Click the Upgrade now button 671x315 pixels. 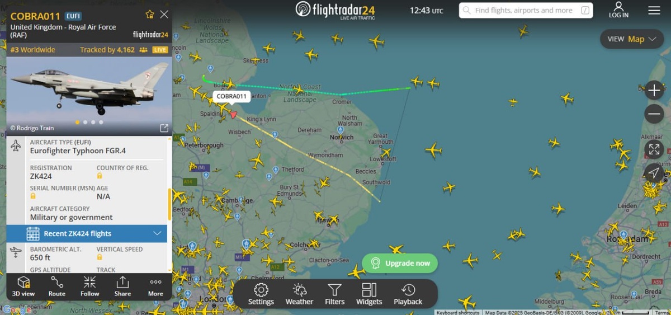[x=400, y=263]
